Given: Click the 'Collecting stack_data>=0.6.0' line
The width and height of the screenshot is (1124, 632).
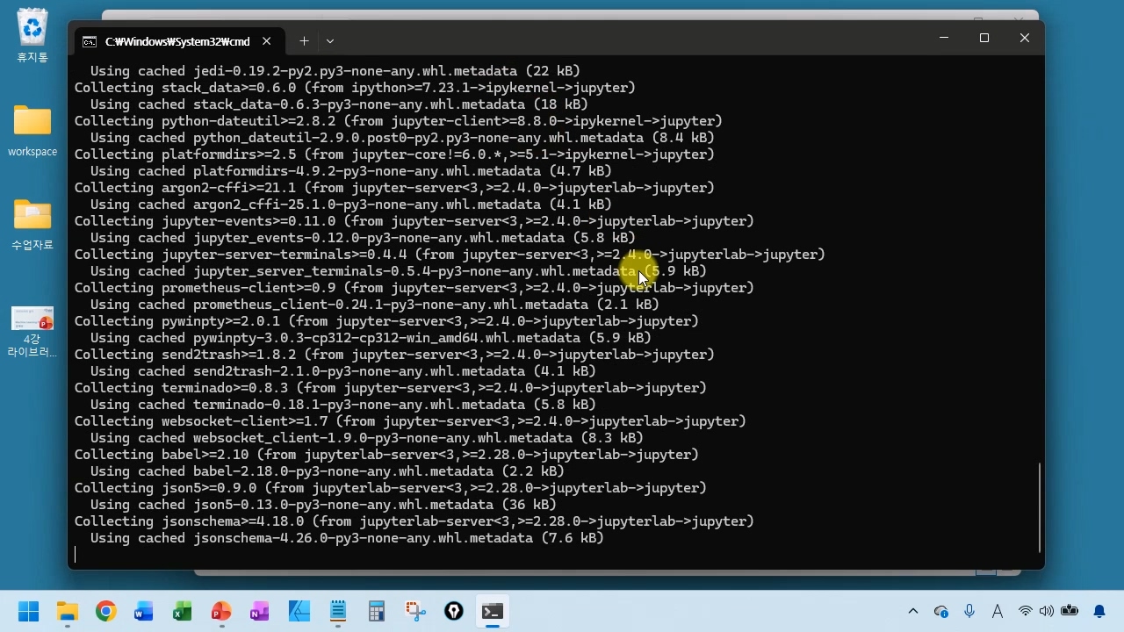Looking at the screenshot, I should [355, 88].
